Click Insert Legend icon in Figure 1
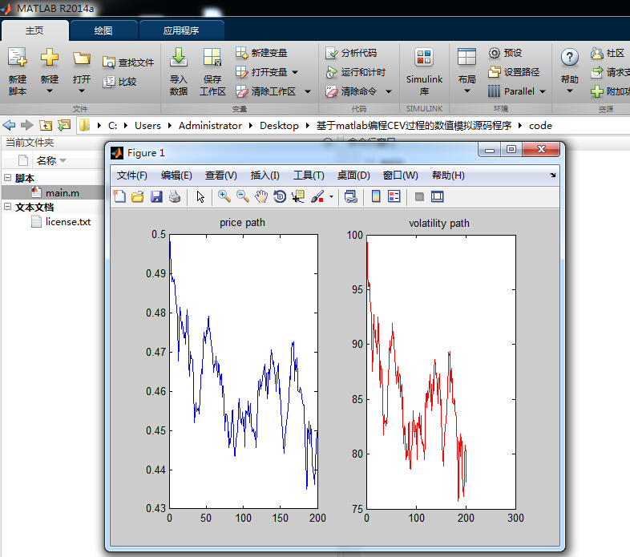 coord(394,196)
